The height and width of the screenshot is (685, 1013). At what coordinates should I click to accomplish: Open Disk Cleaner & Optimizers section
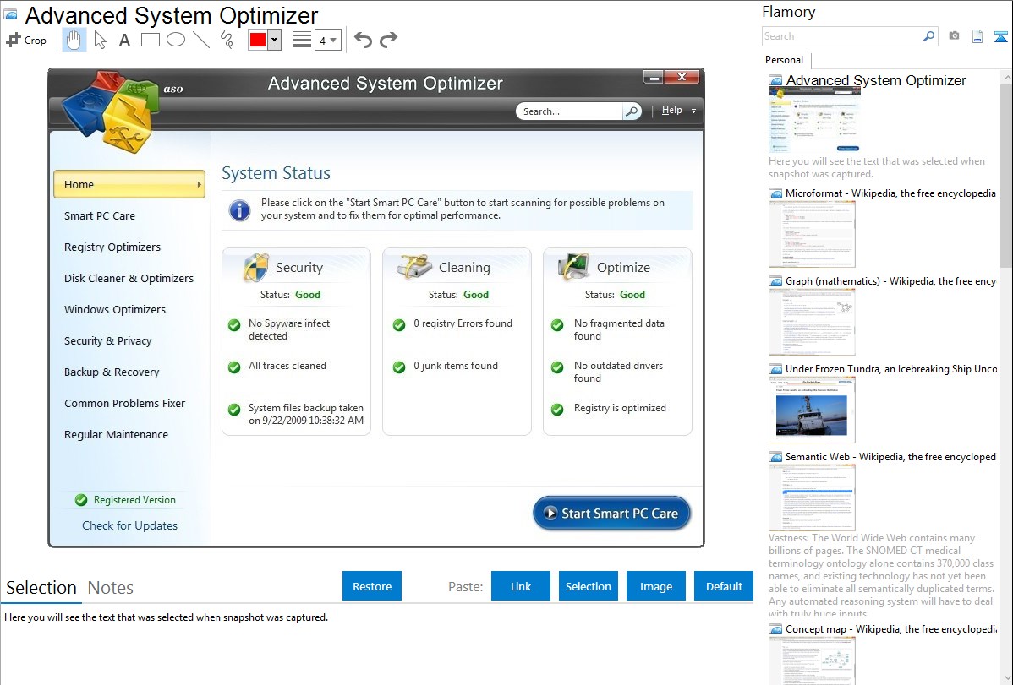(129, 278)
